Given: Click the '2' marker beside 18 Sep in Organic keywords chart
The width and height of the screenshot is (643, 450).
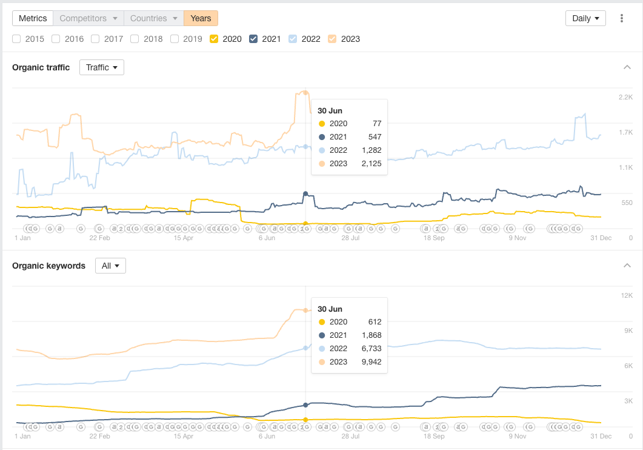Looking at the screenshot, I should coord(437,426).
